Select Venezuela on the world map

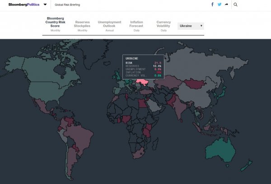pos(69,121)
